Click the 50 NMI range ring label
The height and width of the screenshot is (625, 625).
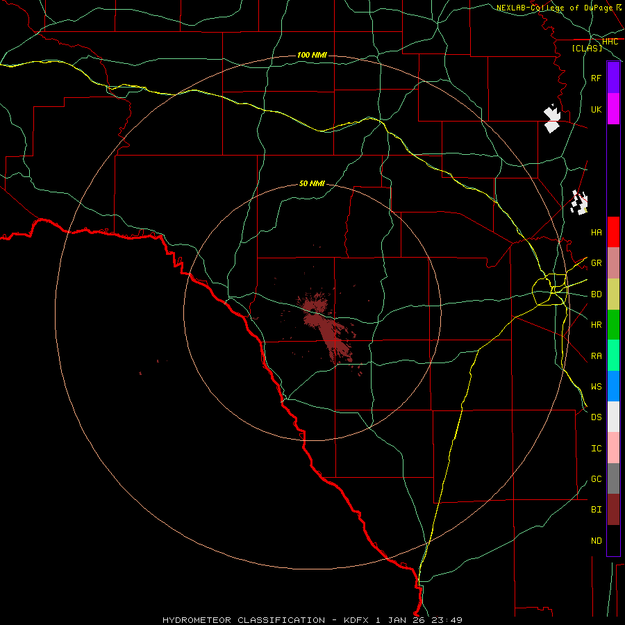312,183
